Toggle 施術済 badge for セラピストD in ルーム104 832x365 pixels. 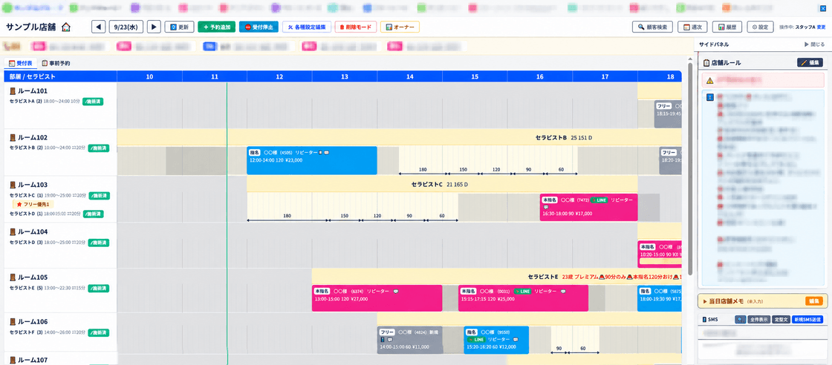99,243
